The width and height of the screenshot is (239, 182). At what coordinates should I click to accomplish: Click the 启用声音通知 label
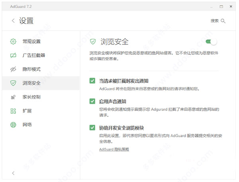113,101
